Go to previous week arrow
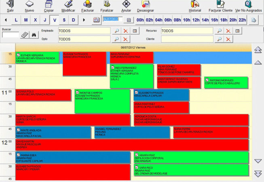The height and width of the screenshot is (182, 264). (6, 20)
